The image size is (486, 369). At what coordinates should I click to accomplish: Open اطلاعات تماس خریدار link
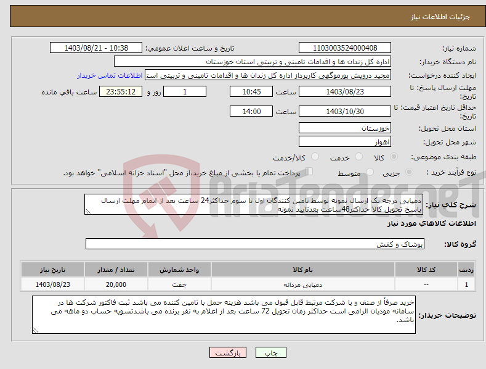(x=110, y=75)
